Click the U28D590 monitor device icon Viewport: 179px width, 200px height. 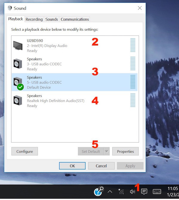(x=18, y=45)
